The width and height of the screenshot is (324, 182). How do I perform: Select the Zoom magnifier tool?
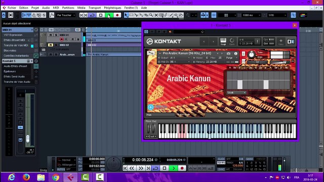pyautogui.click(x=151, y=15)
